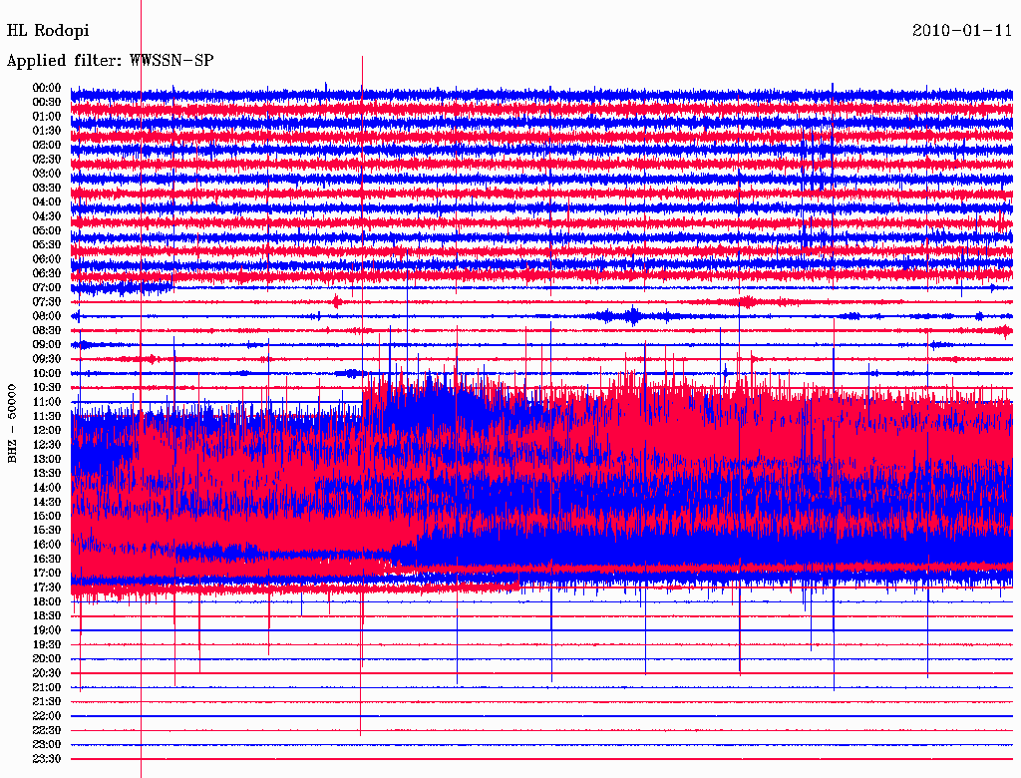Click the date '2010-01-11'
The width and height of the screenshot is (1021, 778).
pos(962,31)
